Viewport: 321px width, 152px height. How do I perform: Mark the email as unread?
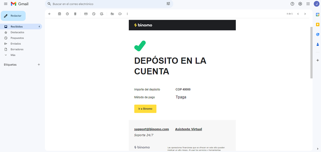86,14
